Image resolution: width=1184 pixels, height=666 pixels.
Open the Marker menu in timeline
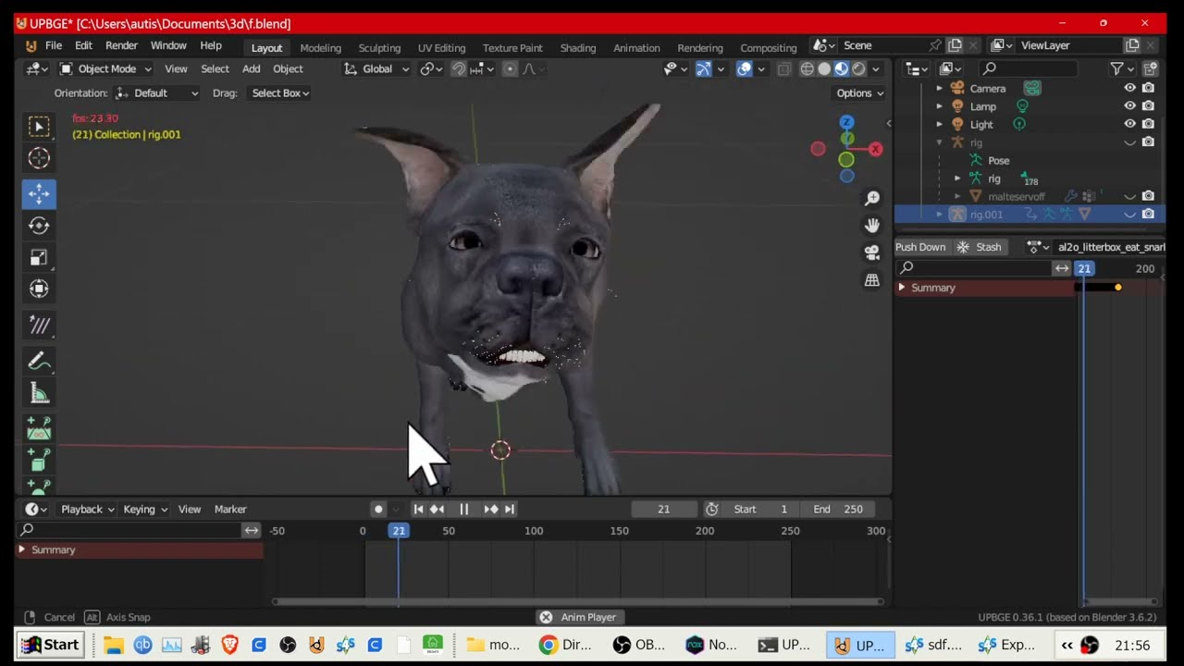coord(230,509)
